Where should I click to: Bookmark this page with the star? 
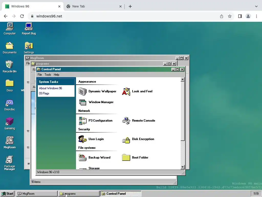tap(230, 16)
